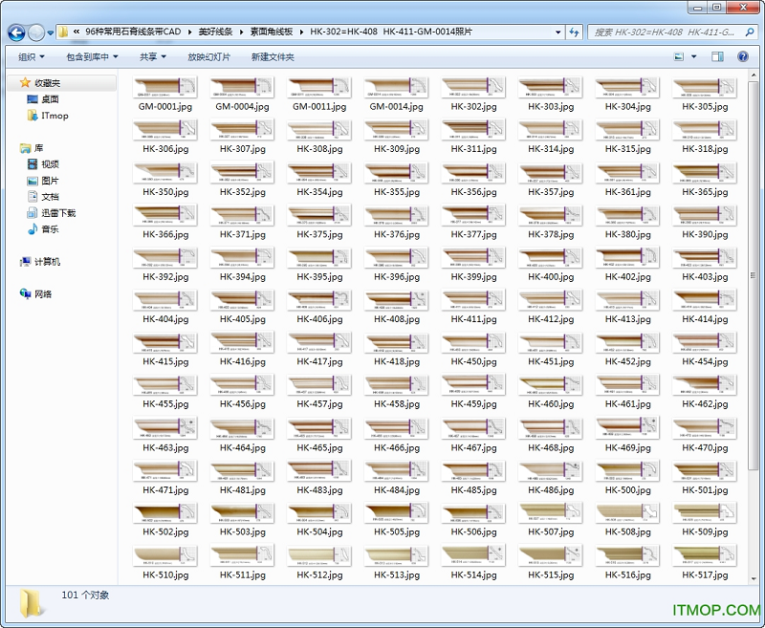
Task: Toggle the preview pane button
Action: (718, 57)
